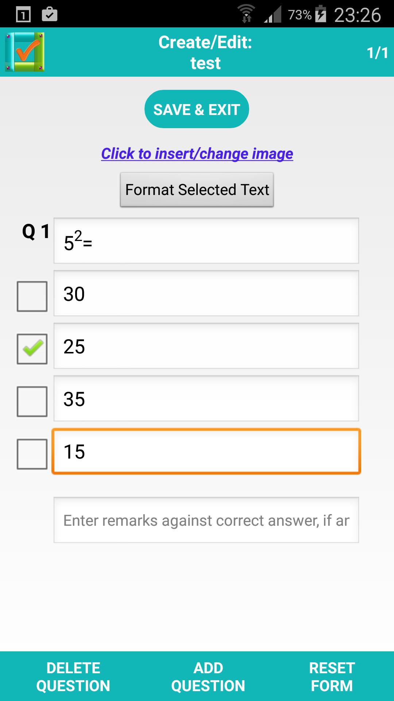
Task: Click the Format Selected Text button
Action: pyautogui.click(x=197, y=189)
